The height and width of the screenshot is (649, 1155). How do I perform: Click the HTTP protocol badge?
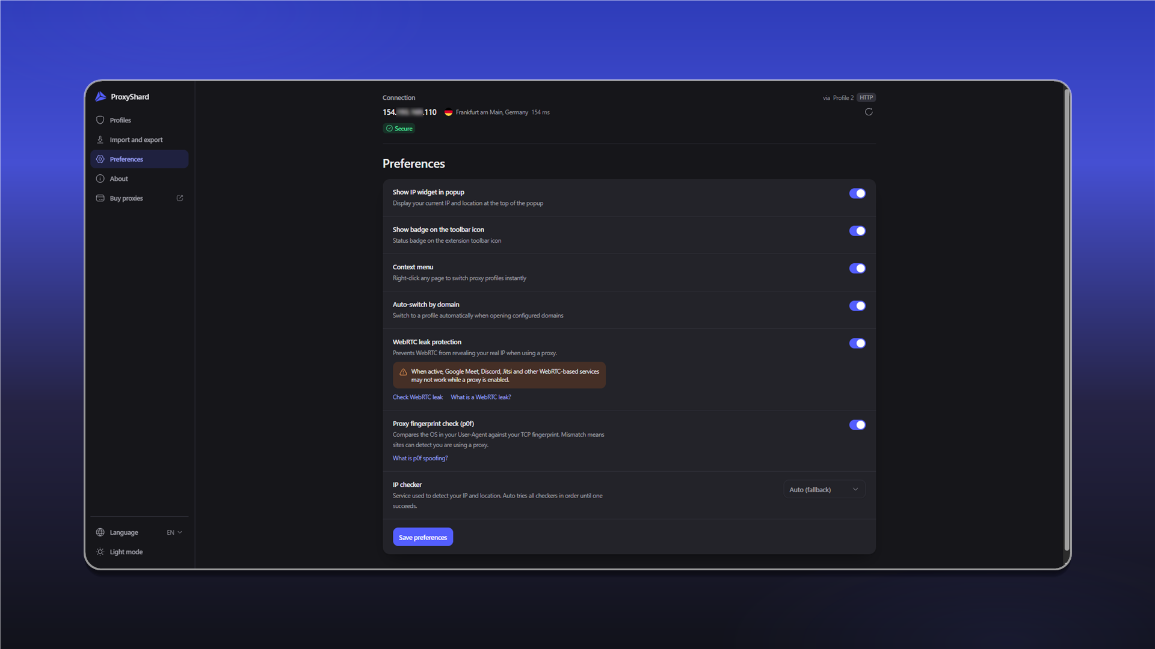866,97
